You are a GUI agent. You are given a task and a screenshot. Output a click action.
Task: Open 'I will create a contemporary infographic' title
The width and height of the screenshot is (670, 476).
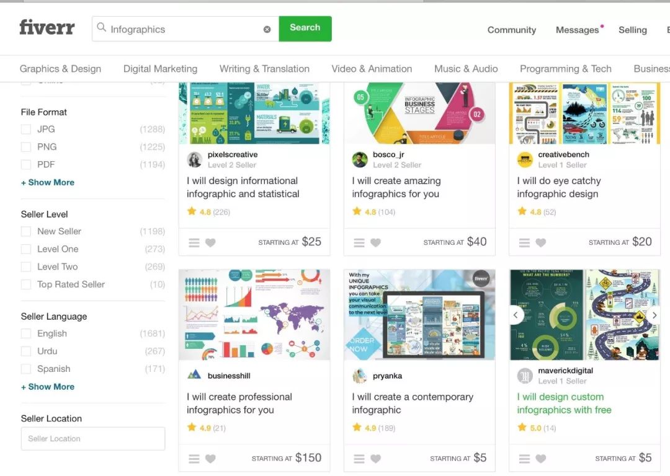413,403
